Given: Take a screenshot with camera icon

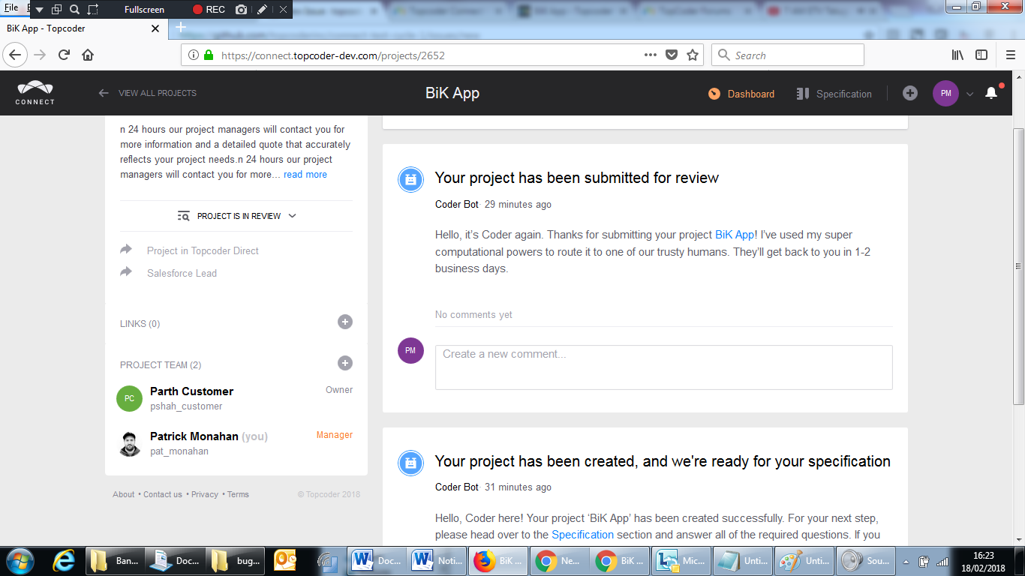Looking at the screenshot, I should [x=241, y=10].
